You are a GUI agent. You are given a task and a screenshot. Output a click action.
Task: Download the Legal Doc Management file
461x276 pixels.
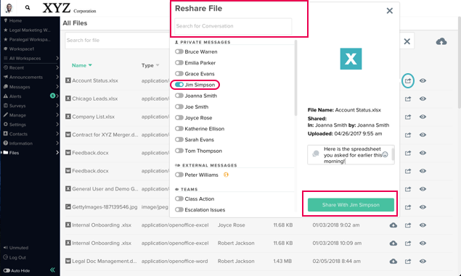pos(393,261)
